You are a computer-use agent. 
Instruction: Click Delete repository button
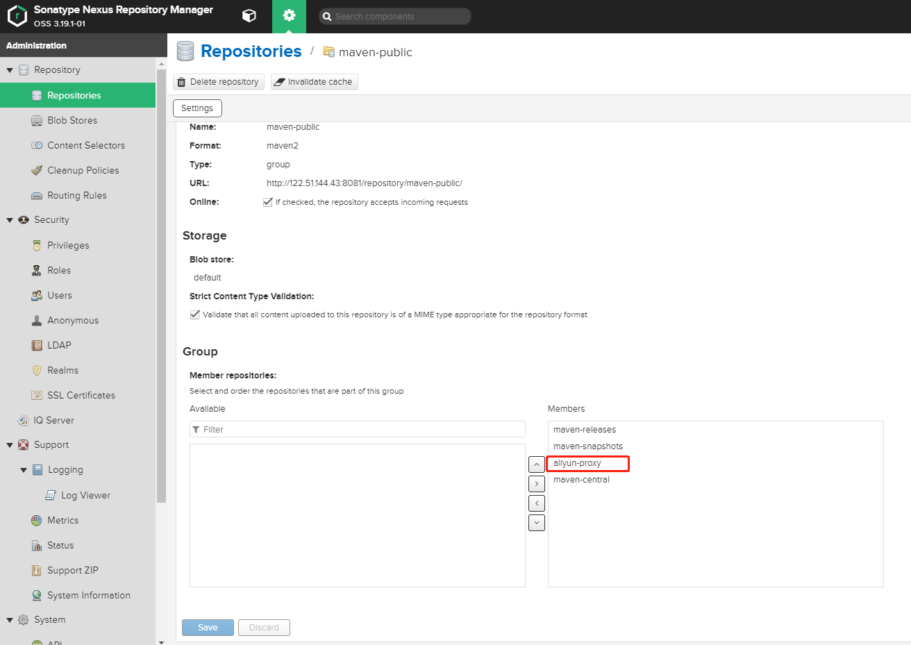pyautogui.click(x=219, y=82)
